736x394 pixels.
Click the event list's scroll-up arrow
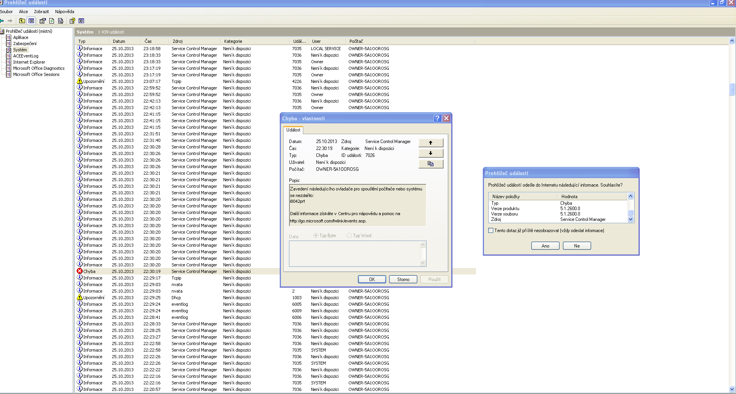point(732,41)
